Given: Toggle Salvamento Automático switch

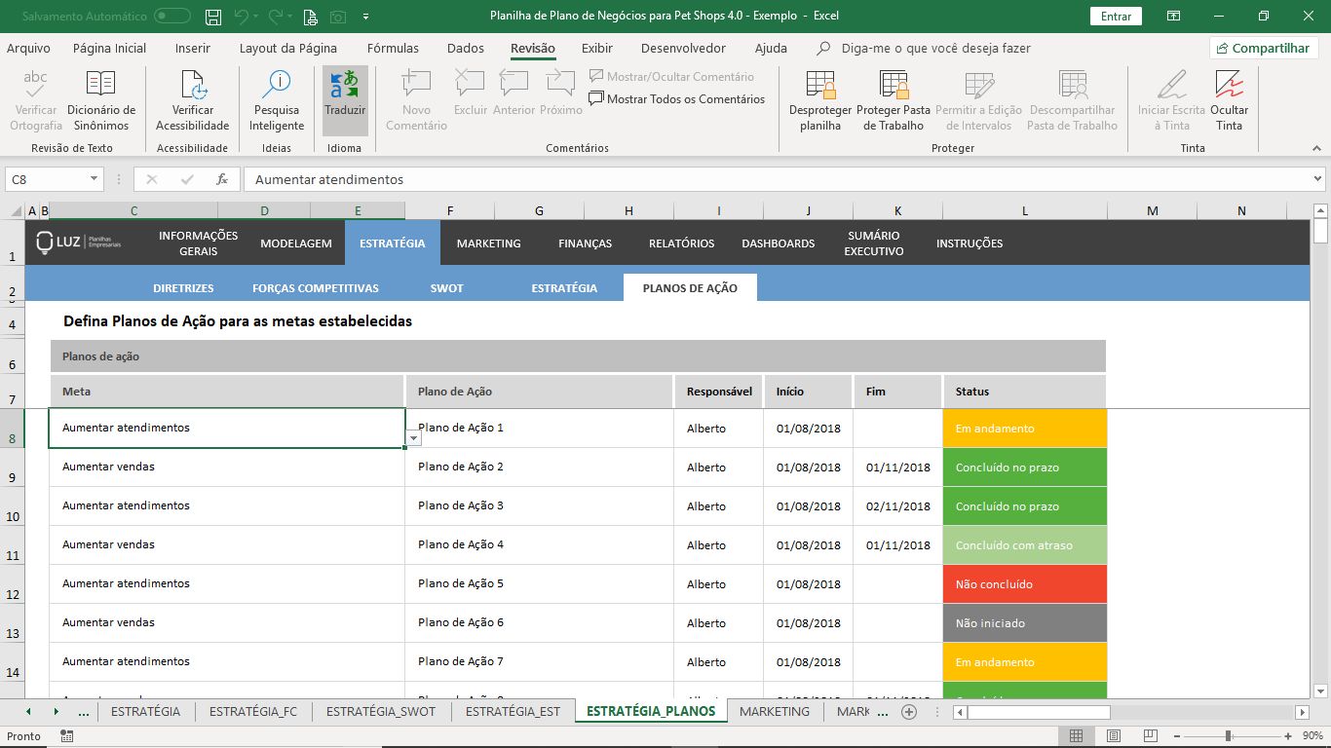Looking at the screenshot, I should pyautogui.click(x=172, y=17).
